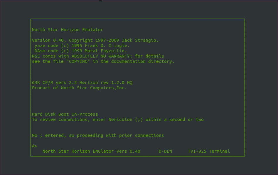Click the "No ; entered" message line

coord(98,135)
